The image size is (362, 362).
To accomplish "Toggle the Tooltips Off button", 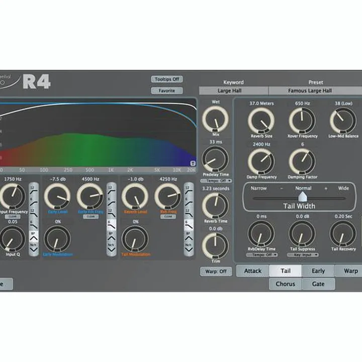I will (x=167, y=79).
